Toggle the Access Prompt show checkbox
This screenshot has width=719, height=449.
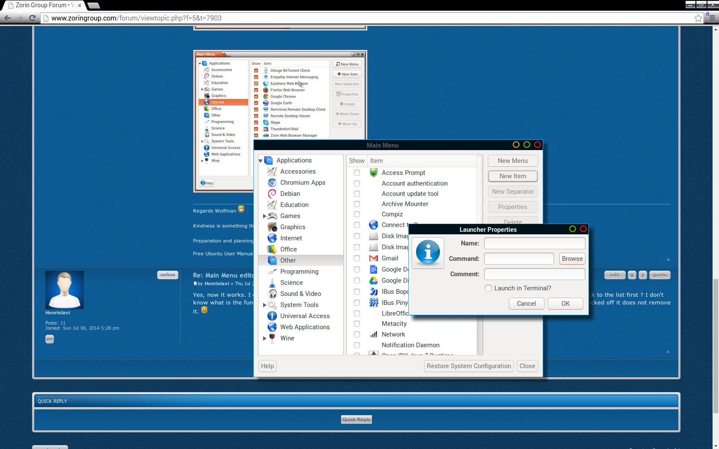pos(357,173)
